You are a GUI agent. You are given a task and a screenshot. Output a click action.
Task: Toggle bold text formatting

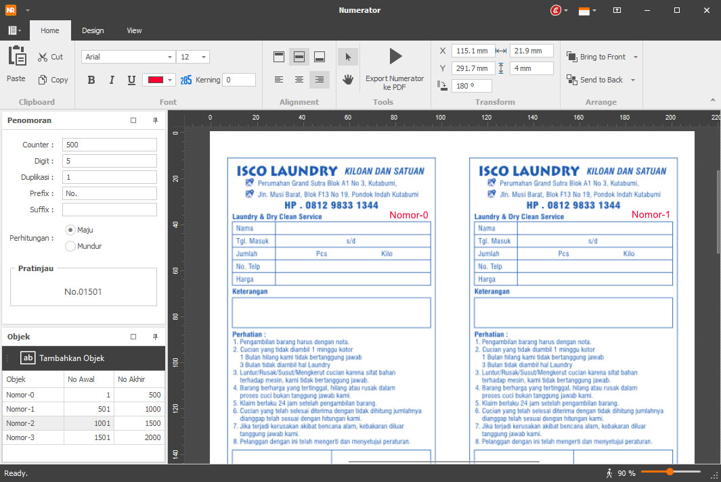[x=91, y=80]
